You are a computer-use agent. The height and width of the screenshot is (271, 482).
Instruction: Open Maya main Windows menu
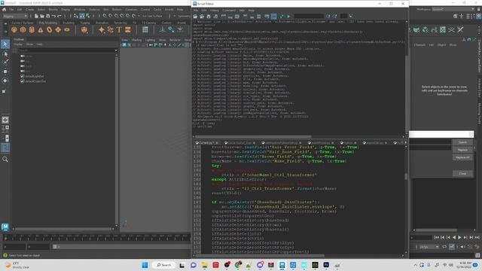click(79, 10)
